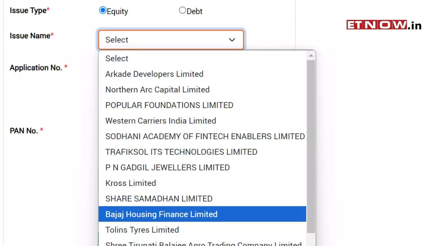This screenshot has height=246, width=438.
Task: Select TRAFIKSOL ITS TECHNOLOGIES LIMITED entry
Action: pos(202,152)
